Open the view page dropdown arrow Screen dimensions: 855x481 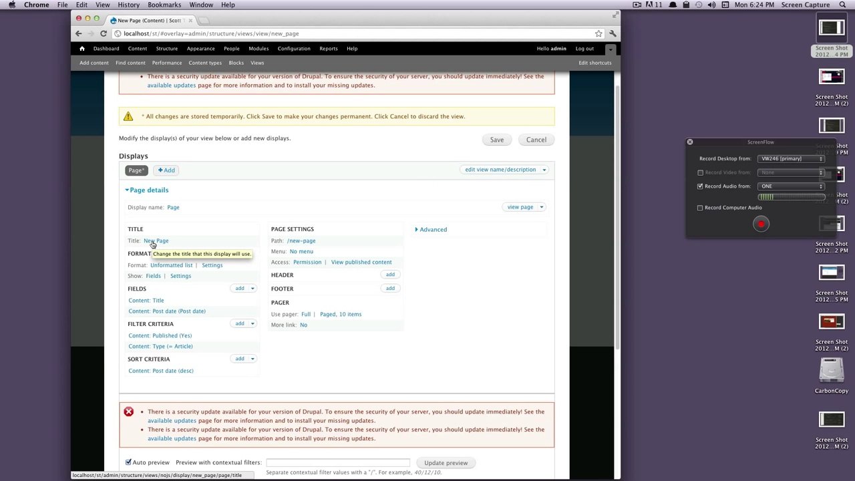coord(541,207)
